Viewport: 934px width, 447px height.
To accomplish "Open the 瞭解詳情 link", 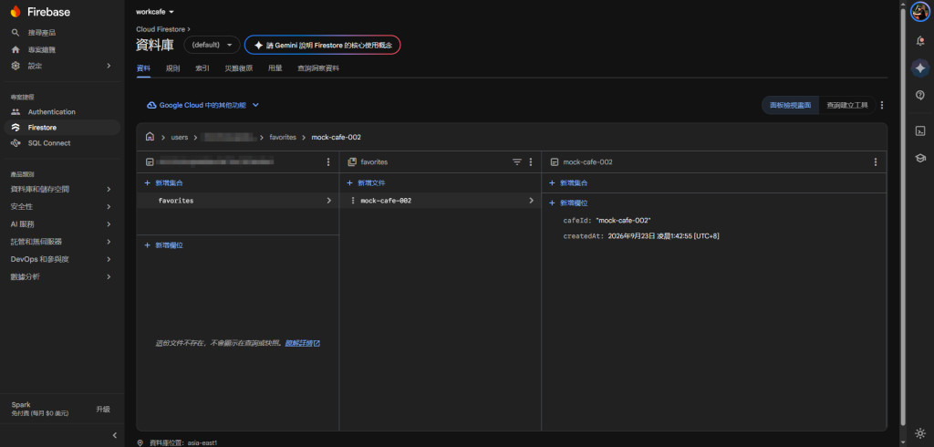I will pyautogui.click(x=303, y=343).
